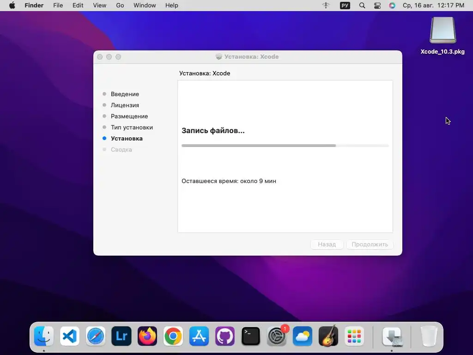
Task: Open Launchpad grid icon
Action: [x=354, y=336]
